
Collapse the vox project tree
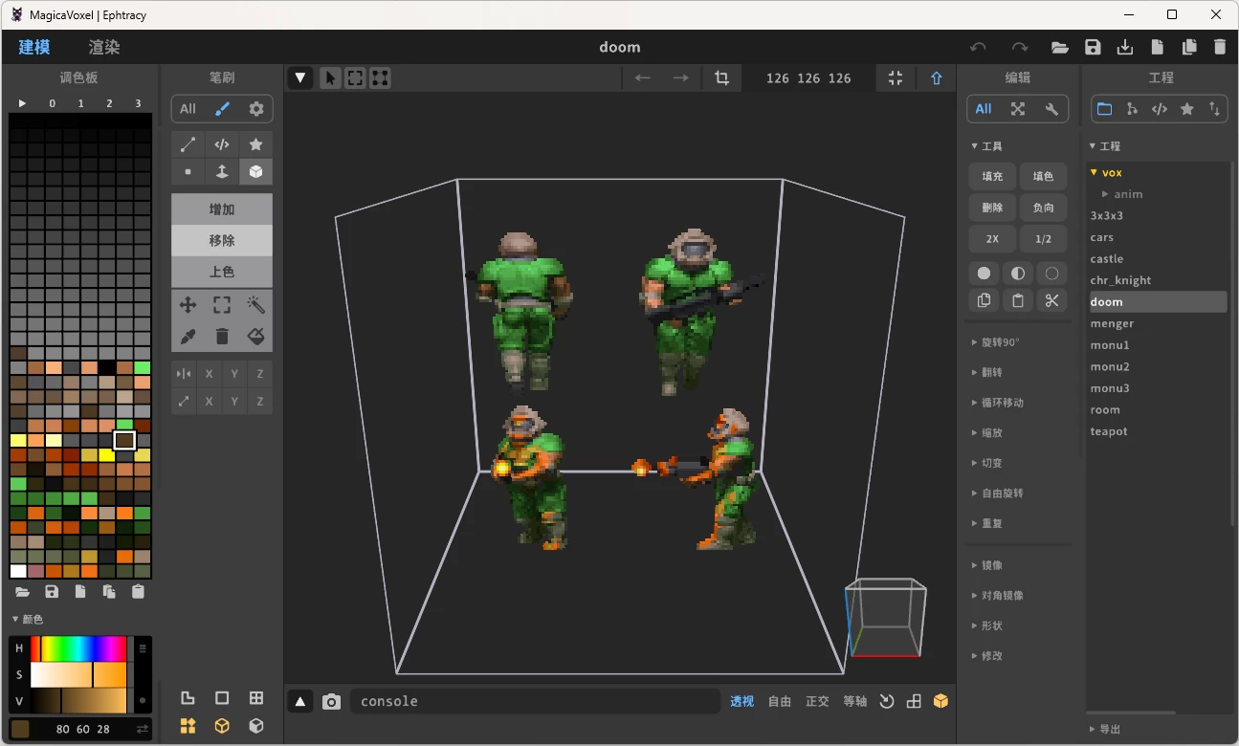1094,172
